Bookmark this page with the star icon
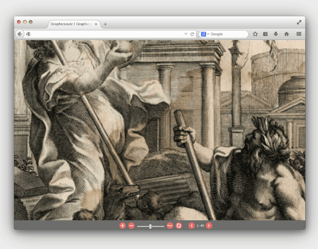Image resolution: width=318 pixels, height=249 pixels. (x=255, y=34)
